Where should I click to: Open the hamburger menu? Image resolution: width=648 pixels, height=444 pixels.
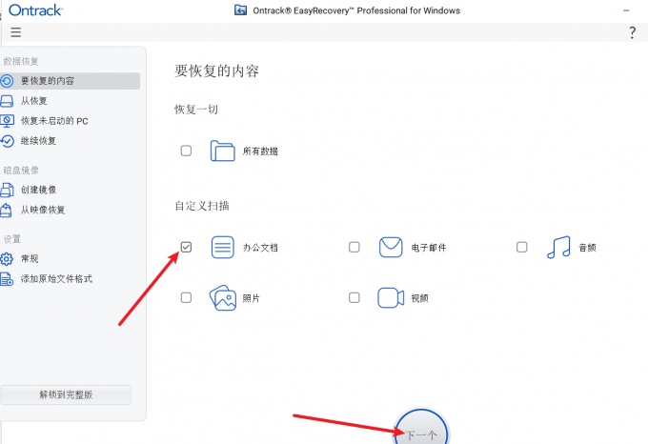(x=15, y=32)
